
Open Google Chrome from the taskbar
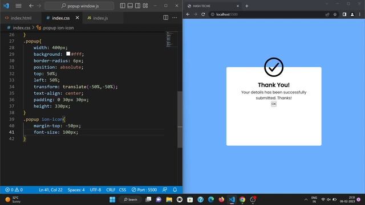242,199
